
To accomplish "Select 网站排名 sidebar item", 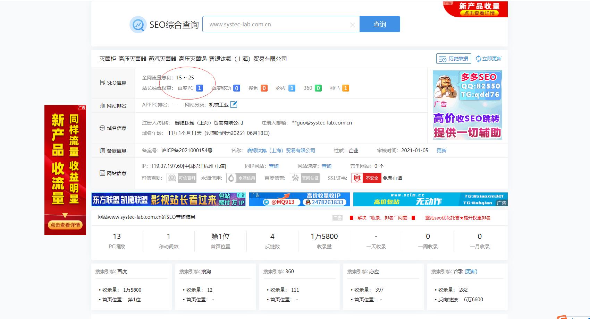I will (113, 106).
